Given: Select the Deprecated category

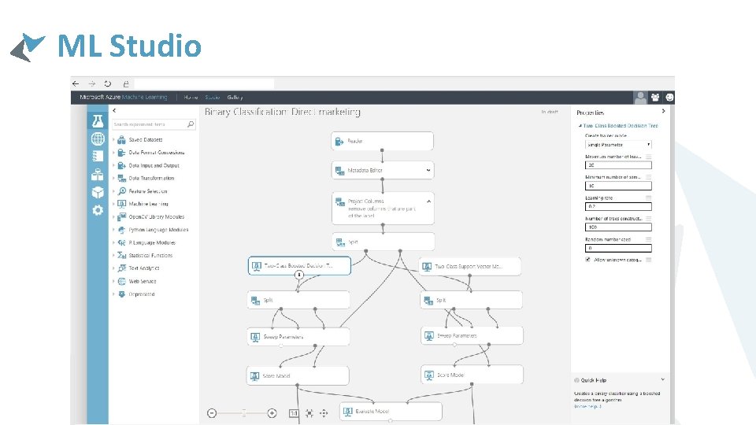Looking at the screenshot, I should pyautogui.click(x=141, y=294).
